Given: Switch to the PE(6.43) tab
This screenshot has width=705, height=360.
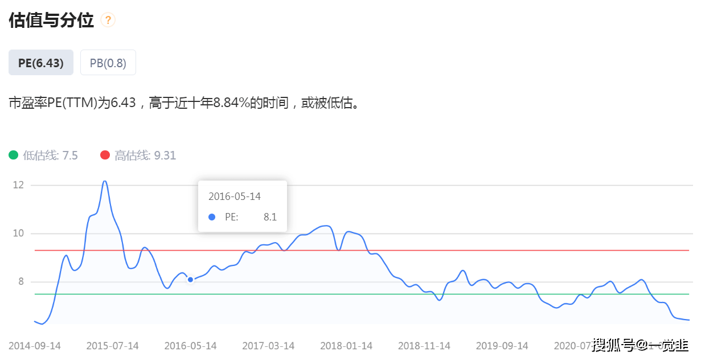Looking at the screenshot, I should point(41,63).
